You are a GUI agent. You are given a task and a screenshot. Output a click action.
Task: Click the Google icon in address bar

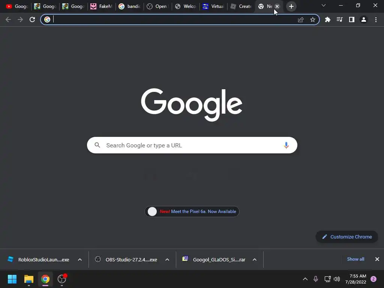click(x=47, y=19)
